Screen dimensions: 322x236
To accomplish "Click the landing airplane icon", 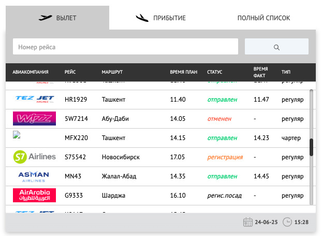I will pyautogui.click(x=142, y=18).
